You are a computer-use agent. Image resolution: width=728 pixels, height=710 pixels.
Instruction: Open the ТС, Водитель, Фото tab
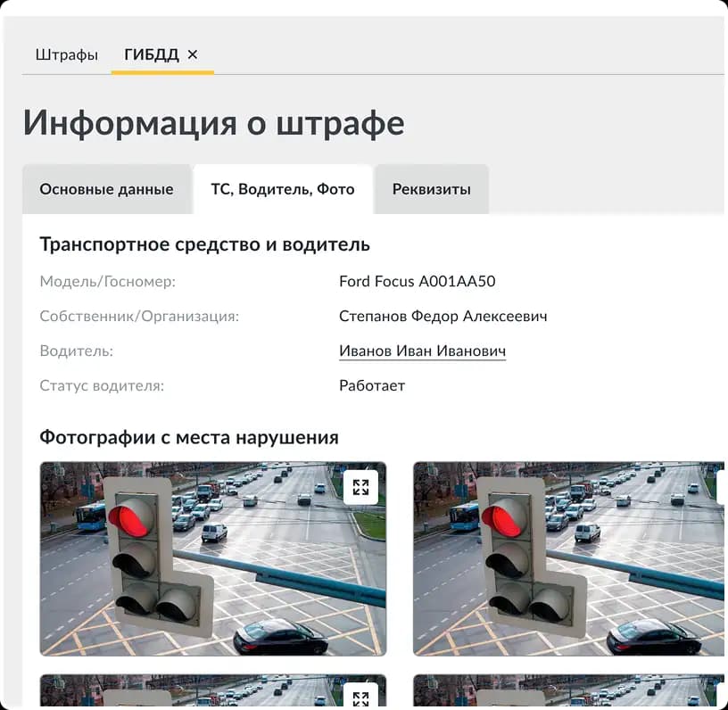[283, 189]
